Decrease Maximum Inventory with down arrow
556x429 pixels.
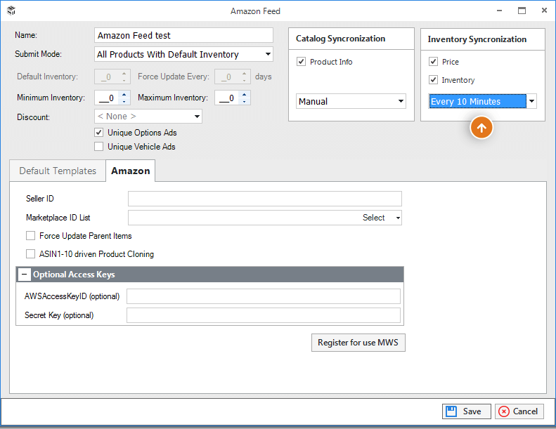(x=245, y=102)
